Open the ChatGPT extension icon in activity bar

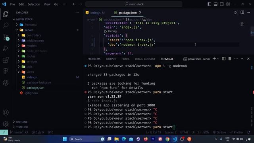click(x=6, y=83)
